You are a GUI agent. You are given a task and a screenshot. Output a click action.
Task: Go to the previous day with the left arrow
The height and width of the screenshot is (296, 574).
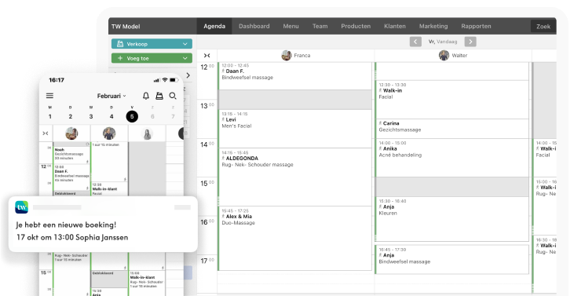(x=415, y=42)
